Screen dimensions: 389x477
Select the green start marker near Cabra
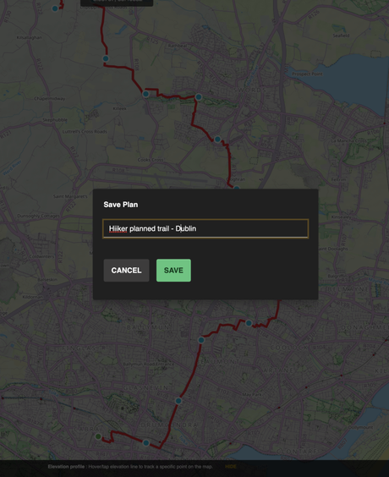pos(98,436)
